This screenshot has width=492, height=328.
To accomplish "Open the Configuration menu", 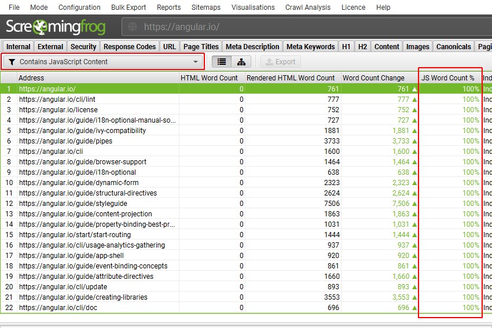I will (79, 8).
